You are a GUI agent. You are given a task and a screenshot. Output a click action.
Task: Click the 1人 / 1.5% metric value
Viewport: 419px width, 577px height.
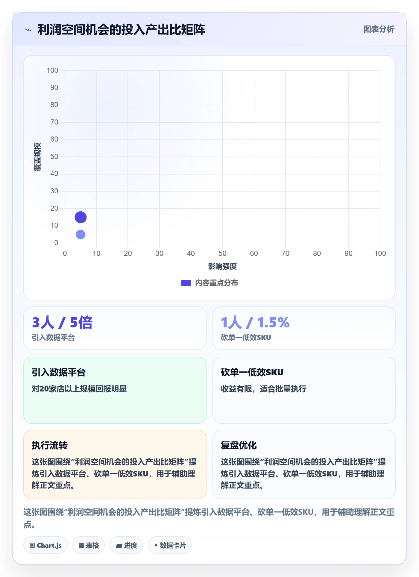click(x=255, y=323)
